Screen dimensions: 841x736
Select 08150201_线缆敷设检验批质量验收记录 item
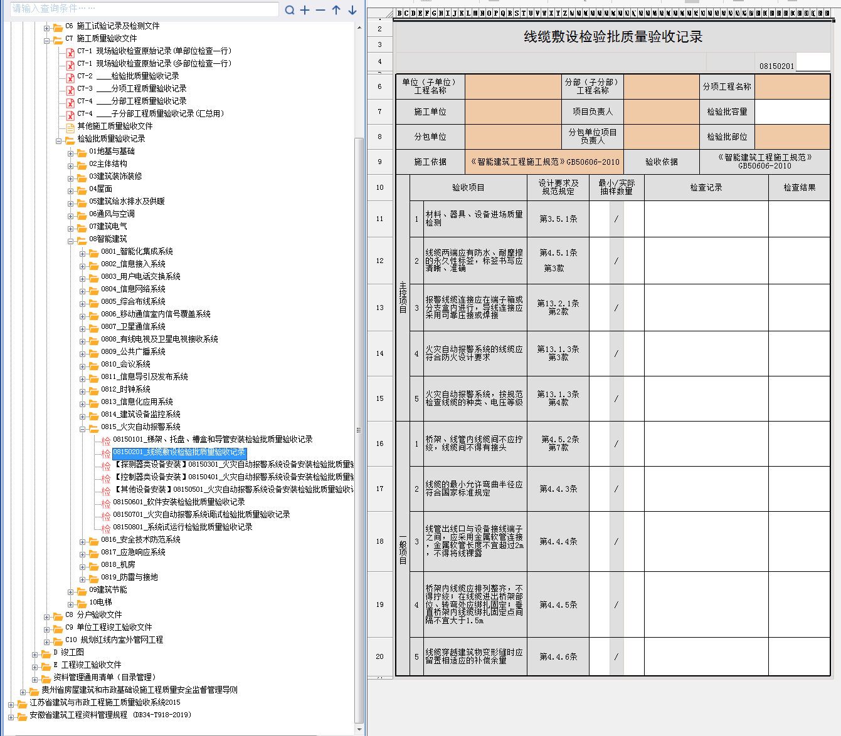click(179, 452)
